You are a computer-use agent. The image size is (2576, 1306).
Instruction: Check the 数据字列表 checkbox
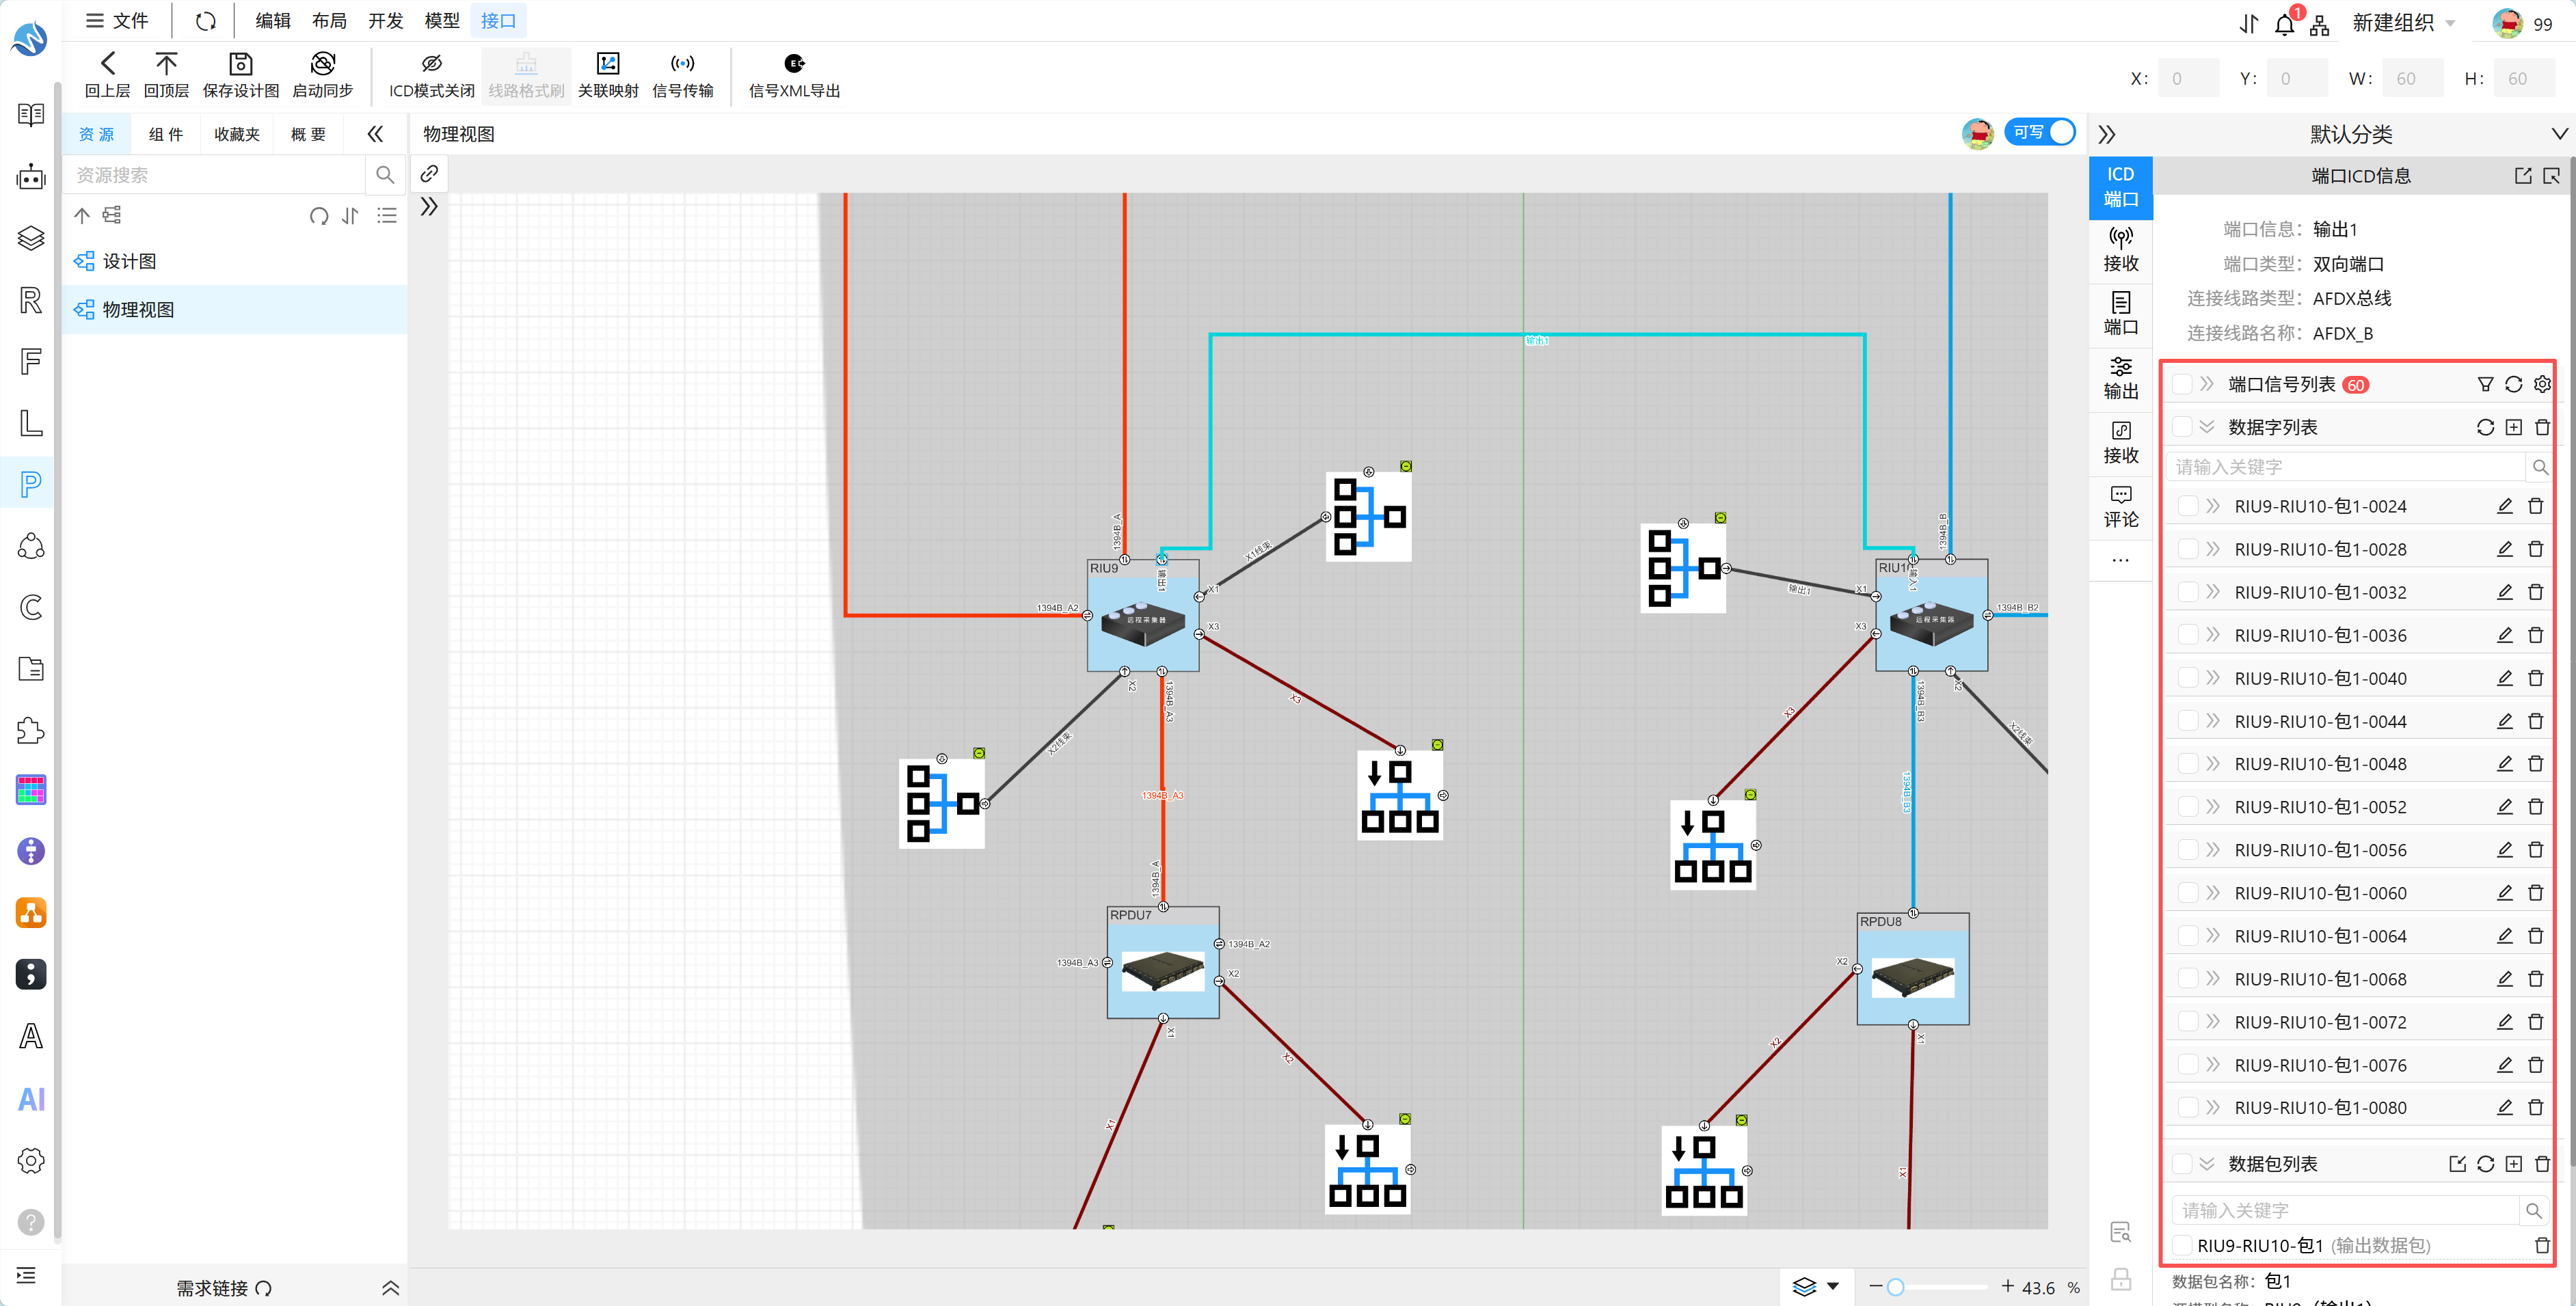[x=2182, y=428]
